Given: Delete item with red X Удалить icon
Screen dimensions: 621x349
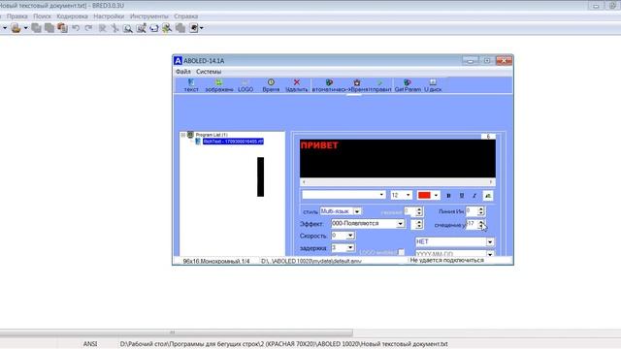Looking at the screenshot, I should (296, 85).
